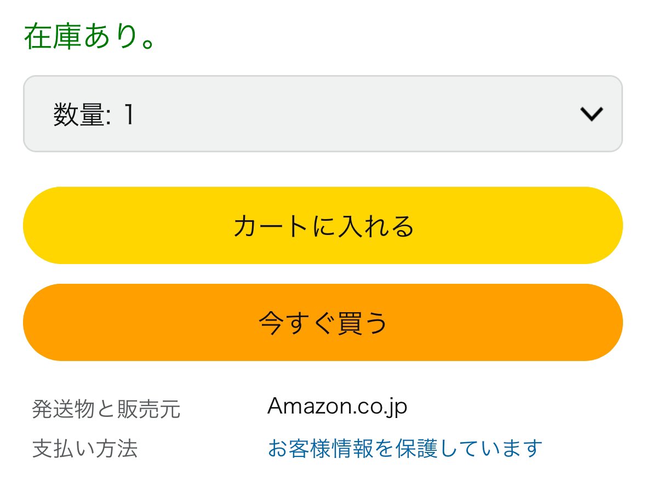This screenshot has height=481, width=646.
Task: Select the 支払い方法 label
Action: tap(85, 449)
